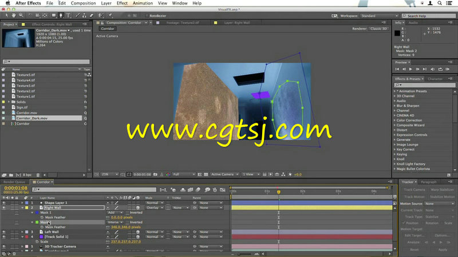This screenshot has width=458, height=257.
Task: Toggle visibility of 3D Tracker Camera layer
Action: point(4,247)
